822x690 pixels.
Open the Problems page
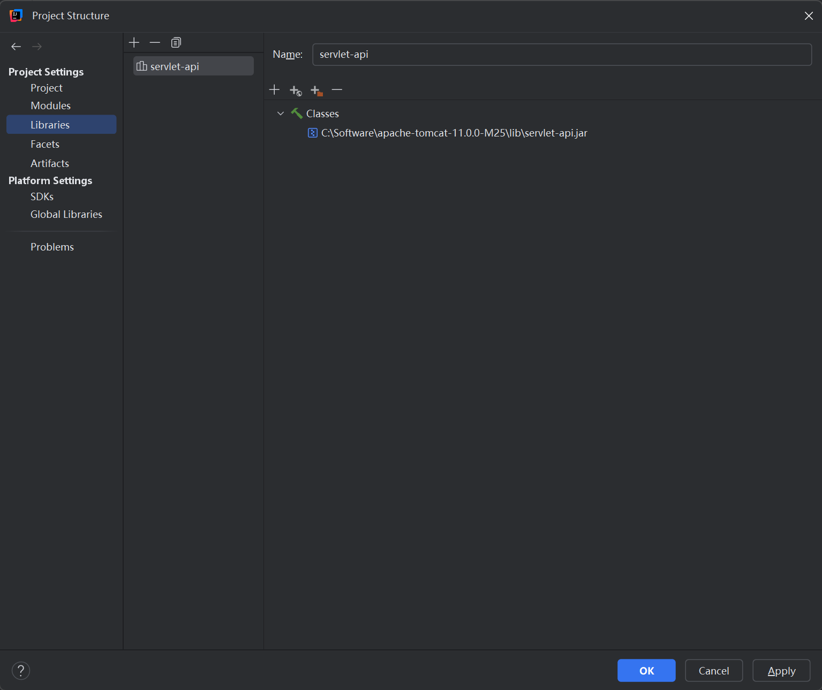point(52,247)
